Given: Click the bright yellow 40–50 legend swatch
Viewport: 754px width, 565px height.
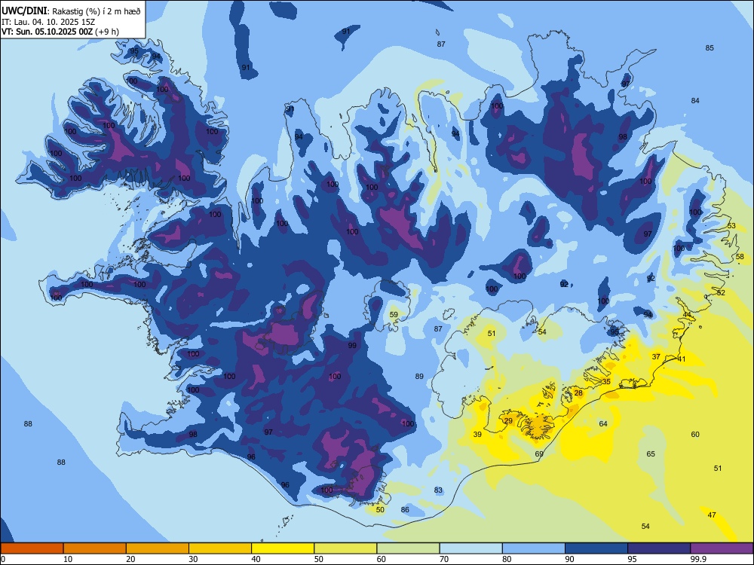Looking at the screenshot, I should click(x=283, y=548).
